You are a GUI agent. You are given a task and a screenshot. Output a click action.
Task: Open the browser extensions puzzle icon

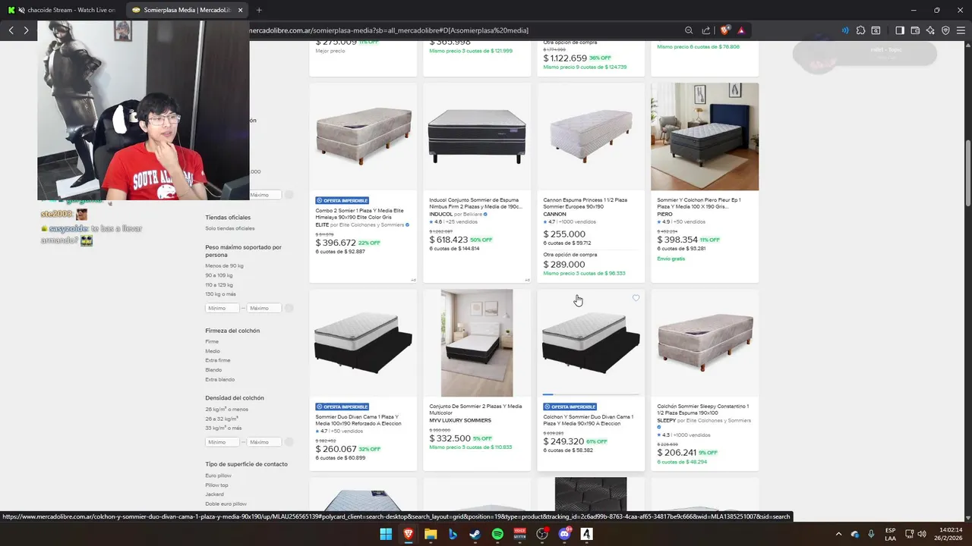pyautogui.click(x=860, y=30)
